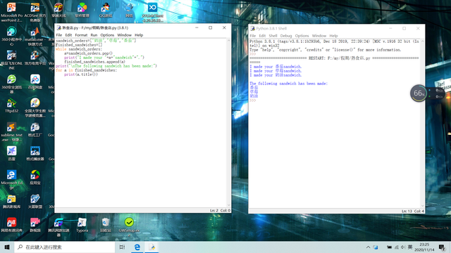Launch the QQ penguin game shortcut
Image resolution: width=451 pixels, height=253 pixels.
[x=105, y=10]
